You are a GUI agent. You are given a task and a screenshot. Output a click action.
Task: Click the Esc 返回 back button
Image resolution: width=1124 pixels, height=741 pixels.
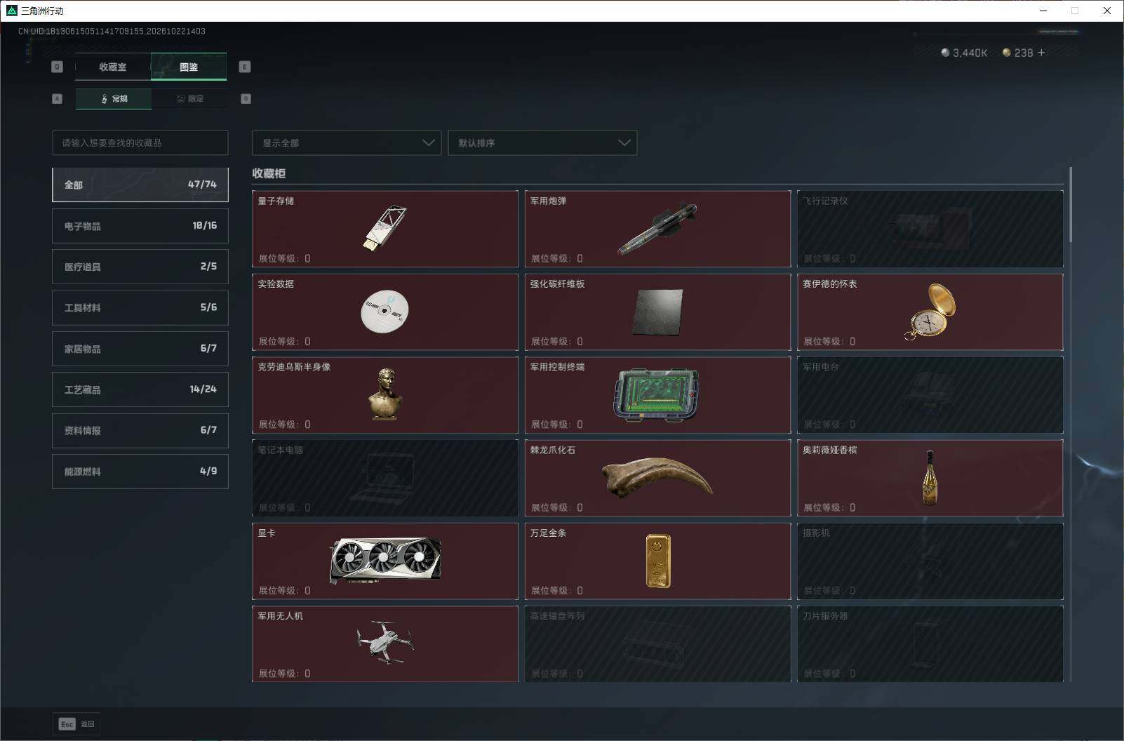pos(76,724)
